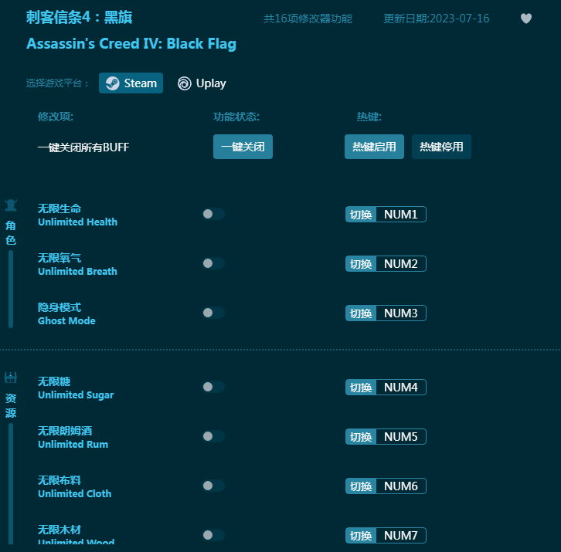The width and height of the screenshot is (561, 552).
Task: Enable Unlimited Rum switch
Action: 213,436
